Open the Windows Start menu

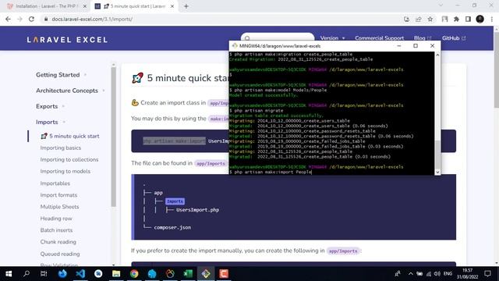pos(9,274)
